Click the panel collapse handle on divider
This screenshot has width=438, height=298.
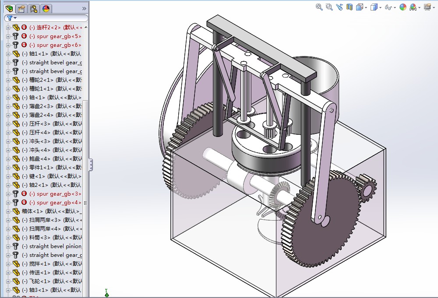click(91, 165)
